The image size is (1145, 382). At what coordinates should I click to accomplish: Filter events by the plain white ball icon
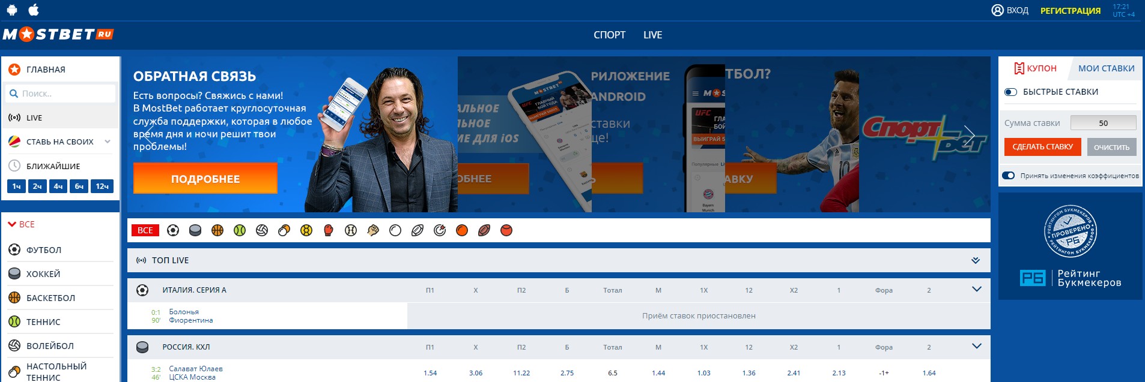[395, 230]
